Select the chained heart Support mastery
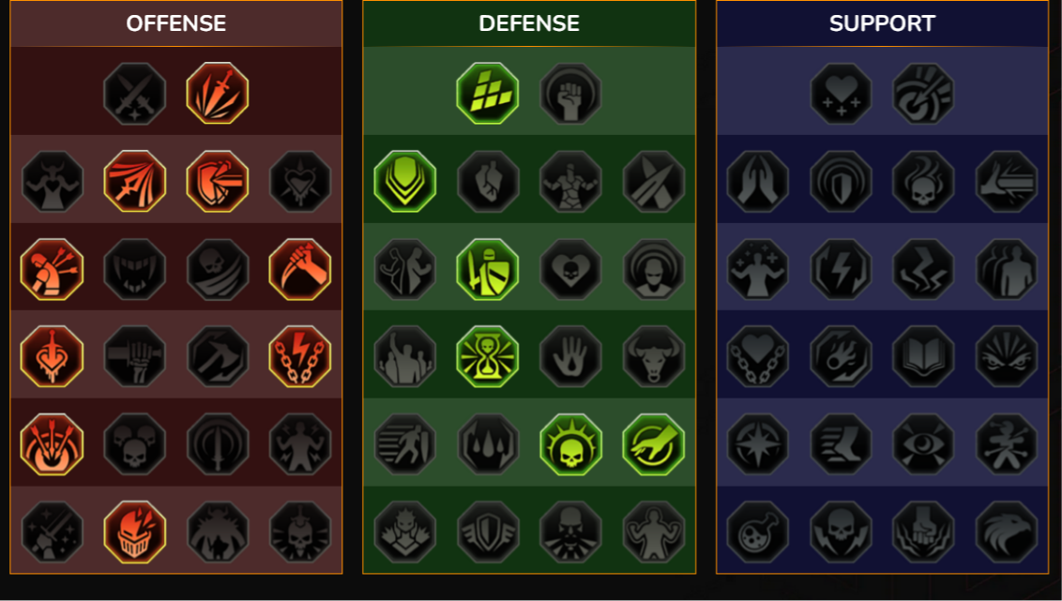This screenshot has height=601, width=1062. point(758,356)
